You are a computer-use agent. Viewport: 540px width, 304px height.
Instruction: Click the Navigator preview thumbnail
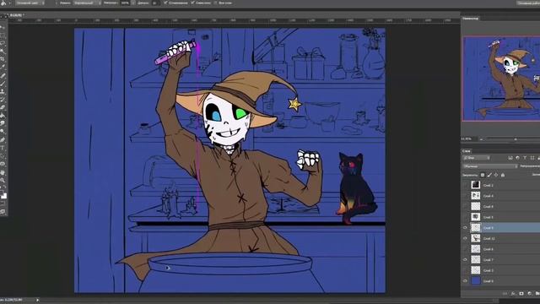click(x=501, y=79)
